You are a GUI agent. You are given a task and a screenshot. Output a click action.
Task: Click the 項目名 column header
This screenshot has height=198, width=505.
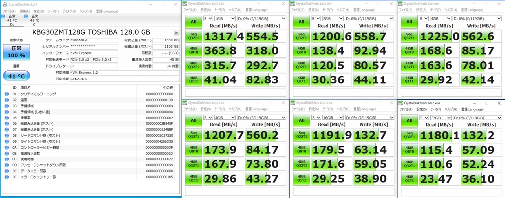click(x=25, y=88)
